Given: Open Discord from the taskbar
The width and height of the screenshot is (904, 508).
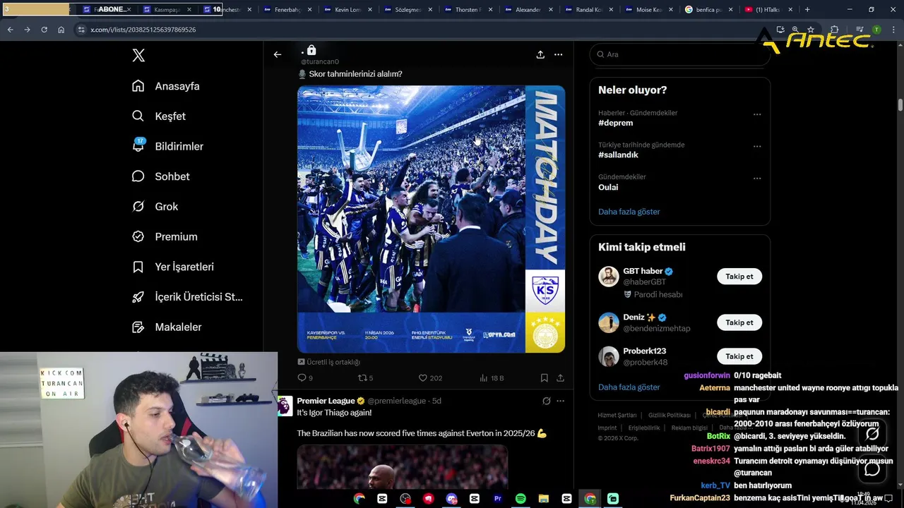Looking at the screenshot, I should 451,499.
